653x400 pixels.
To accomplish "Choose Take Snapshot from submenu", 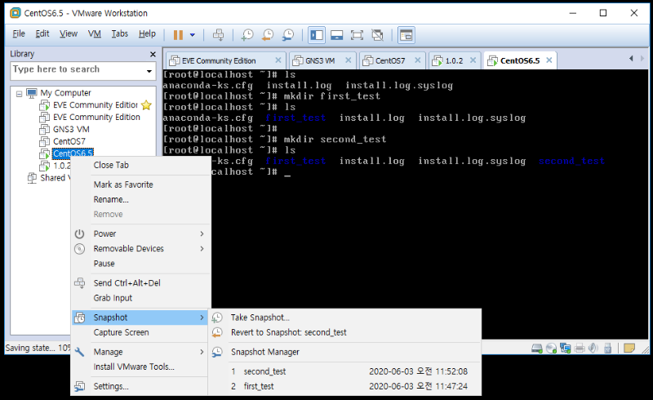I will pyautogui.click(x=260, y=318).
